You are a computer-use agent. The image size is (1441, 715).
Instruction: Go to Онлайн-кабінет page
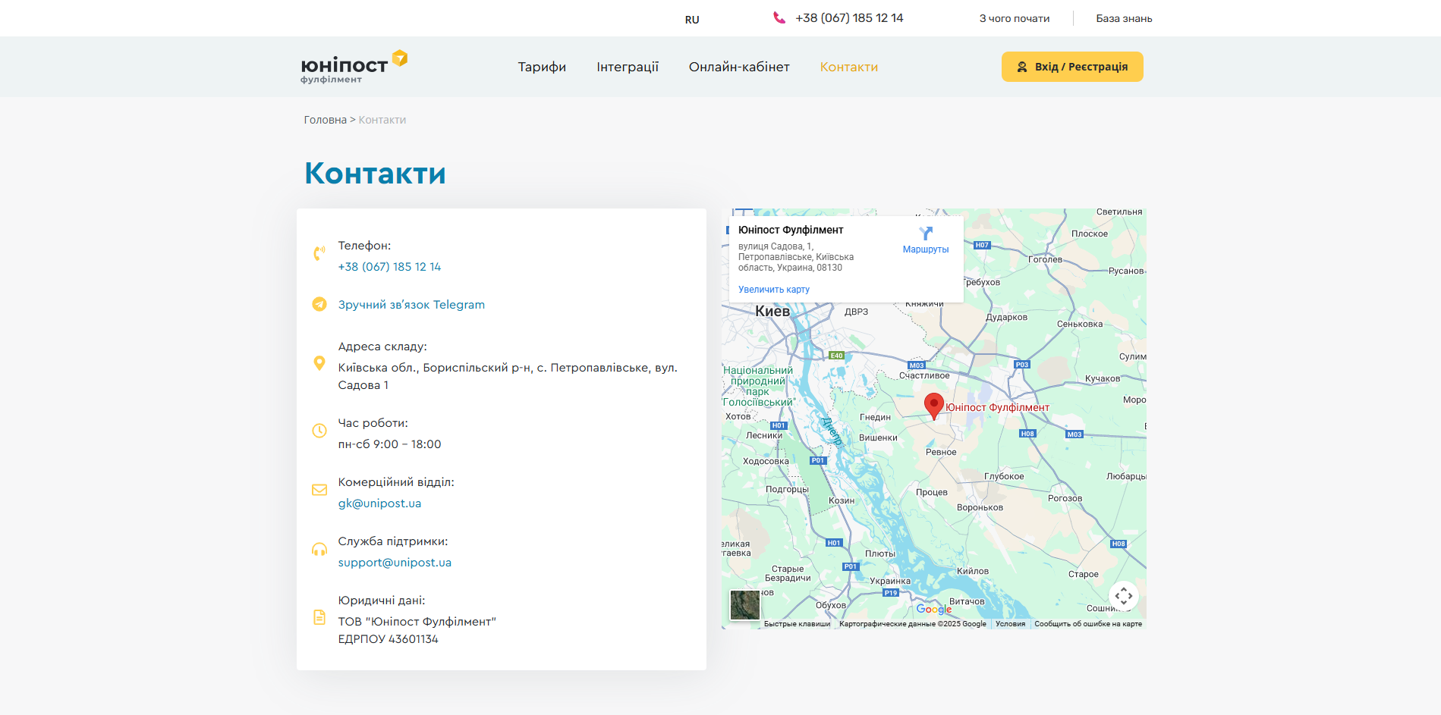(x=738, y=67)
